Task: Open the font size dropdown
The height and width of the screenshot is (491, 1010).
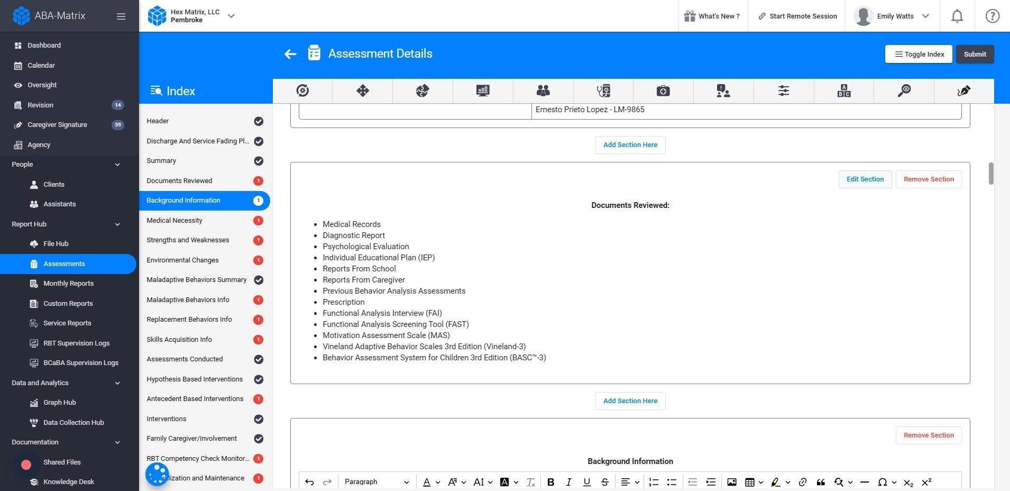Action: coord(483,482)
